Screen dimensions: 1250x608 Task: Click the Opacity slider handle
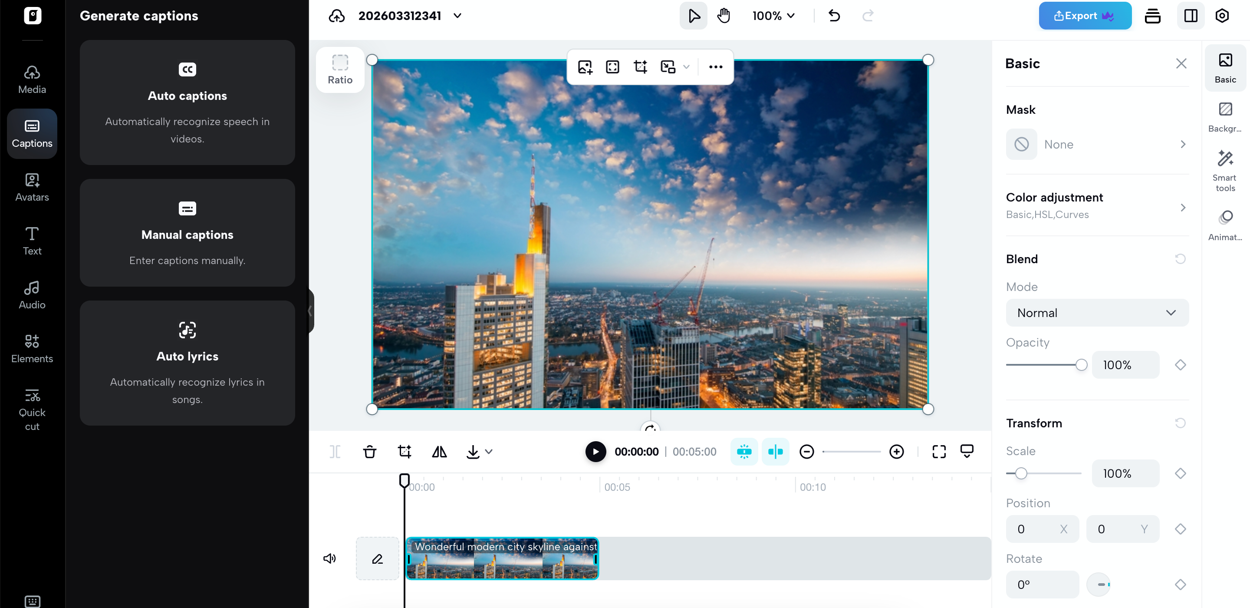coord(1081,365)
